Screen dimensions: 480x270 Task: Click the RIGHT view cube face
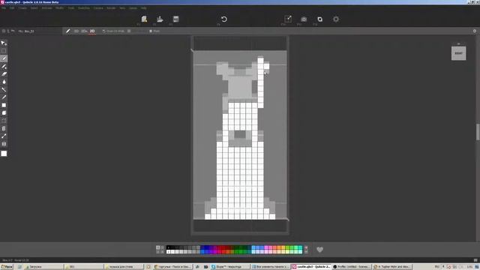458,53
